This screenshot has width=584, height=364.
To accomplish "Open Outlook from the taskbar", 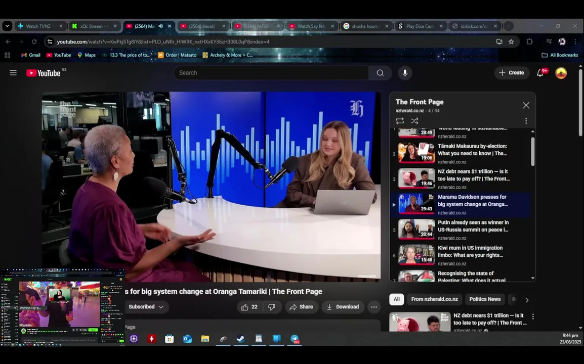I will [187, 339].
